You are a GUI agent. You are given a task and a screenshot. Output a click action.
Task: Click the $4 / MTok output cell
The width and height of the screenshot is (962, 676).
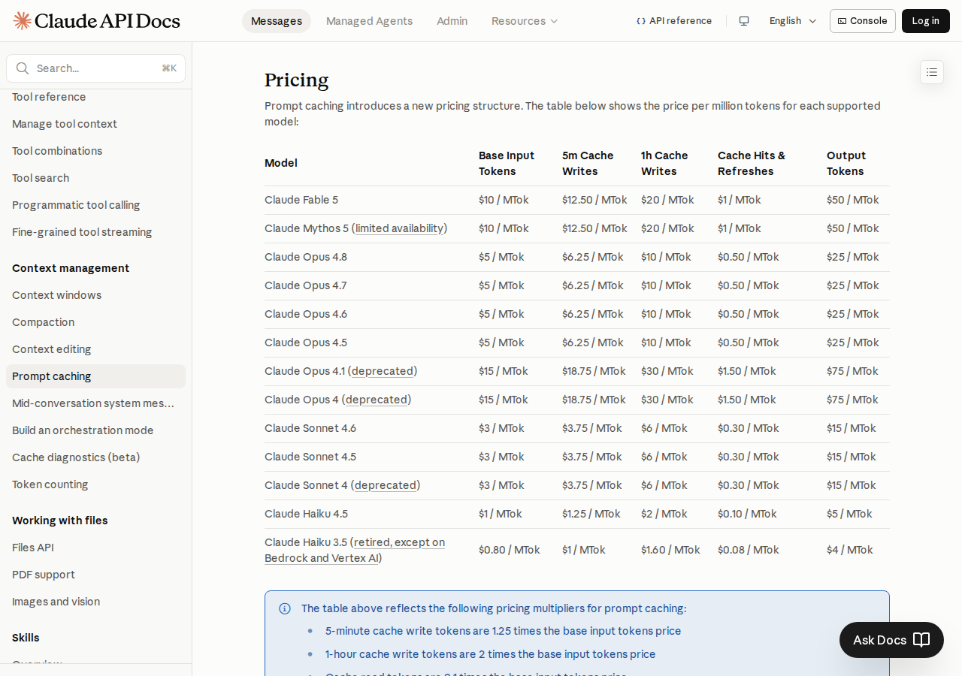tap(850, 550)
